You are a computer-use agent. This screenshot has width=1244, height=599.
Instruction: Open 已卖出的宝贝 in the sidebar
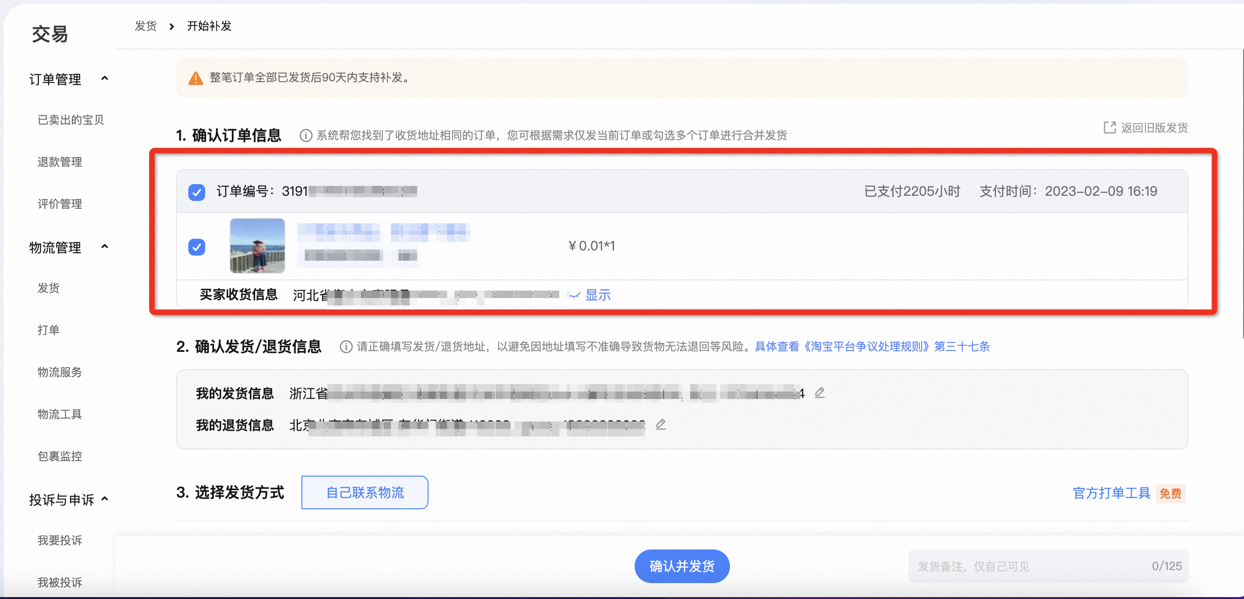(x=71, y=120)
